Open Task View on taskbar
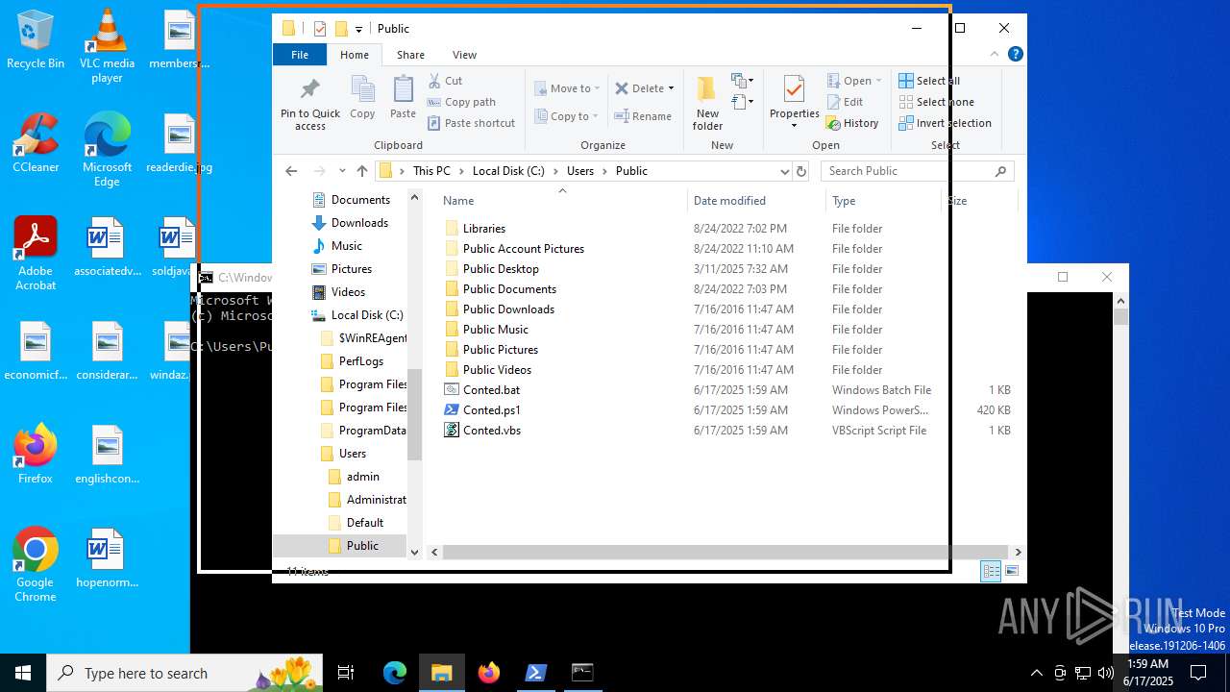The width and height of the screenshot is (1230, 692). pos(346,673)
